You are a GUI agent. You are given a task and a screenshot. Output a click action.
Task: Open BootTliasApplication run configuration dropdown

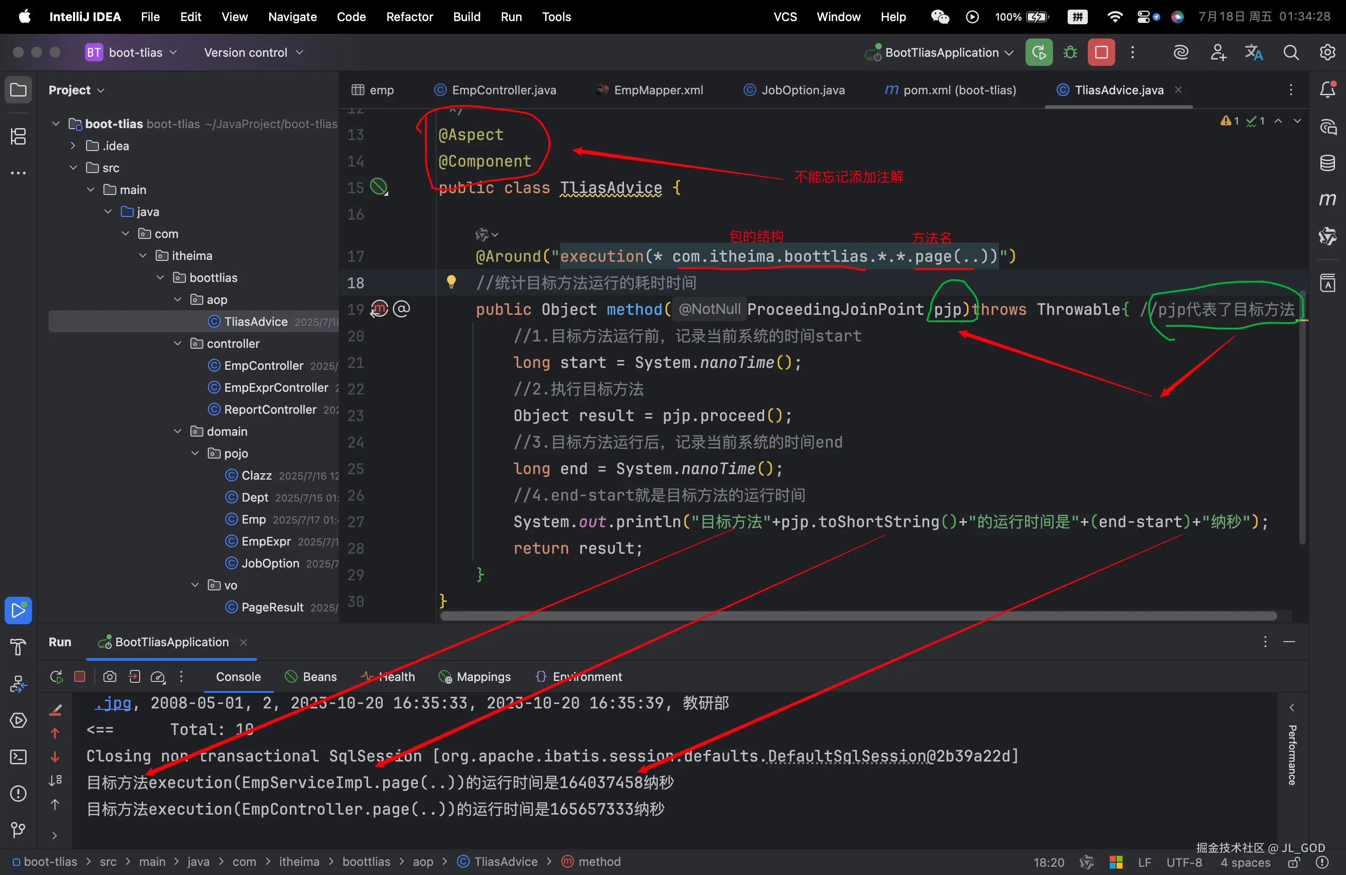(942, 53)
